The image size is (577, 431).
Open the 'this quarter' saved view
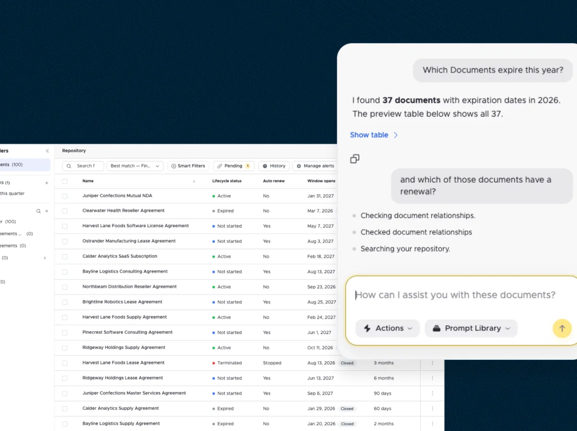point(13,194)
